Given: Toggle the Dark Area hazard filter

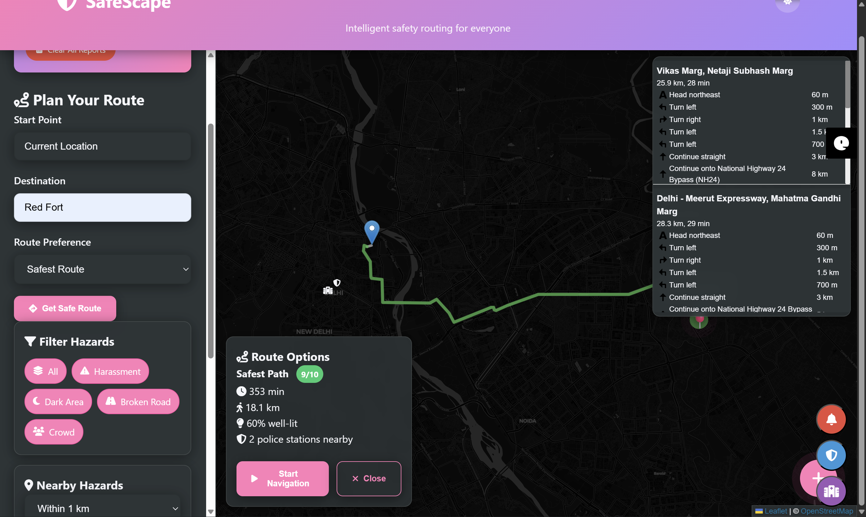Looking at the screenshot, I should (58, 402).
